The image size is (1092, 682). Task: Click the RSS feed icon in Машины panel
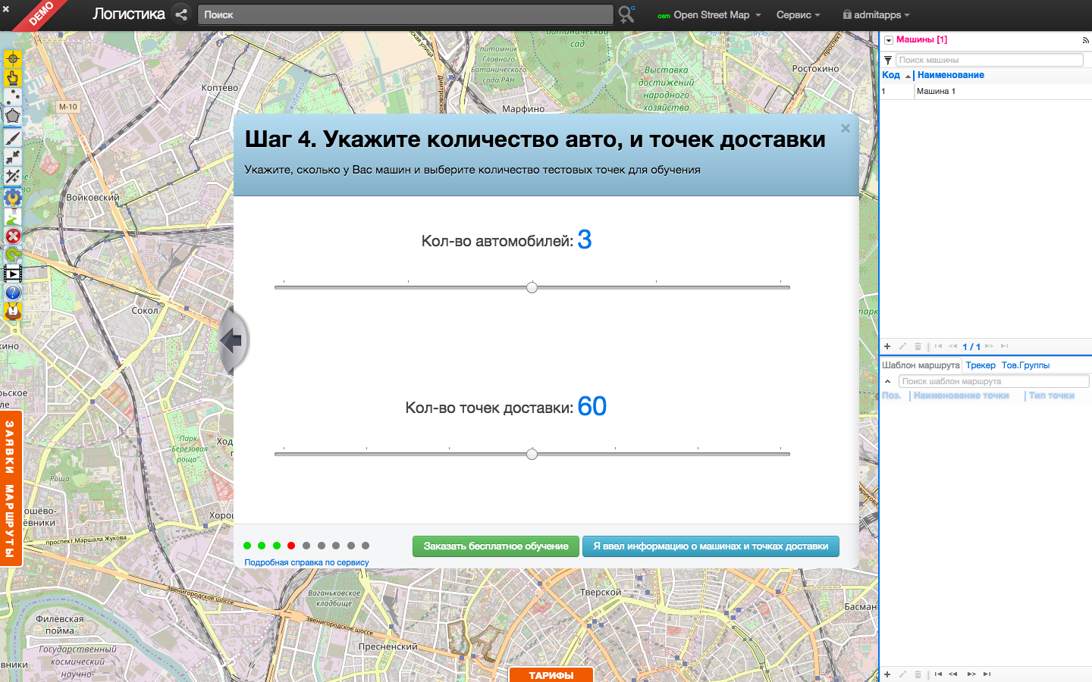click(x=1084, y=40)
